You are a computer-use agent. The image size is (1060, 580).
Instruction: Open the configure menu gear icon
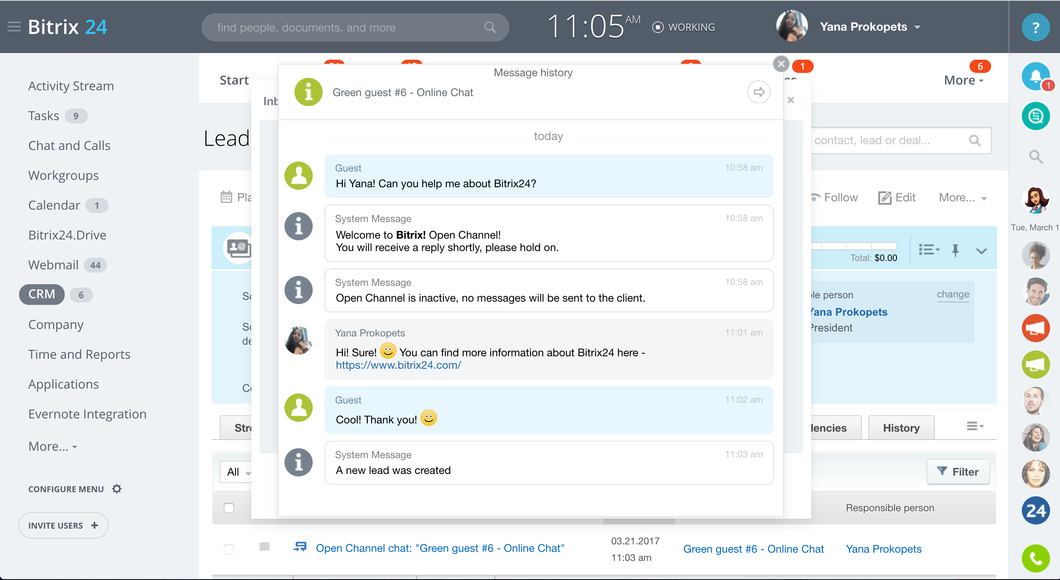117,489
